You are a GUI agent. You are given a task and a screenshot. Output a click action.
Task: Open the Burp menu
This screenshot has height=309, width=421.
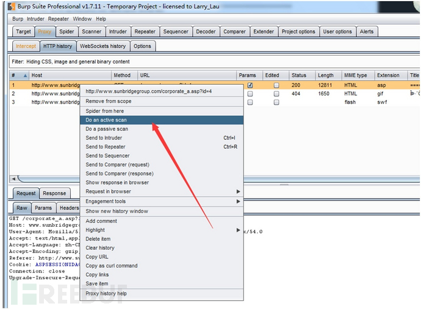point(18,19)
